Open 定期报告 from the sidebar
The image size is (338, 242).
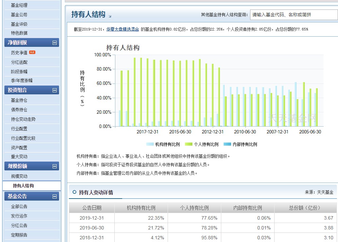(x=20, y=235)
